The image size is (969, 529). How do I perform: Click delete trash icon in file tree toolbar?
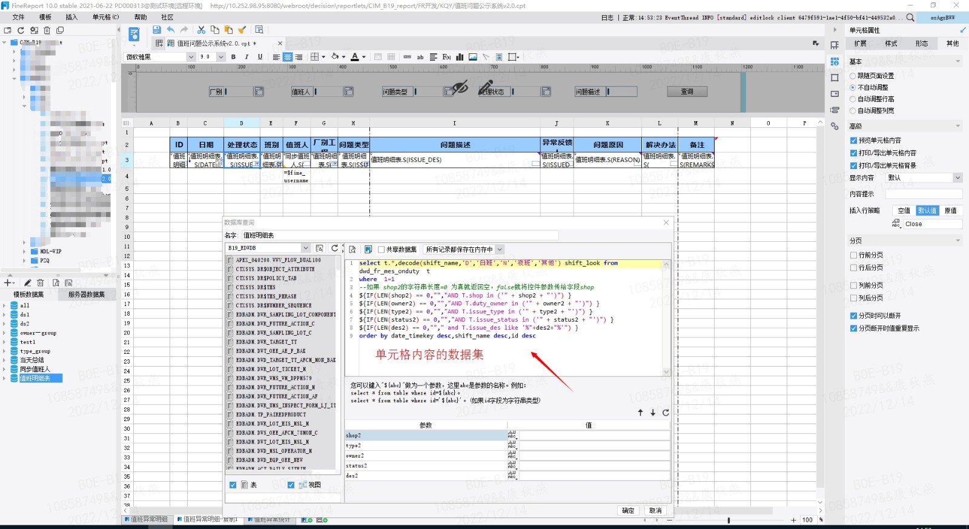[x=47, y=30]
